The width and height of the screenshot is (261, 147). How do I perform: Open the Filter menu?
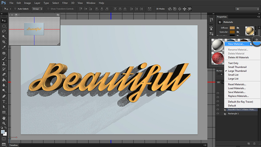click(65, 3)
